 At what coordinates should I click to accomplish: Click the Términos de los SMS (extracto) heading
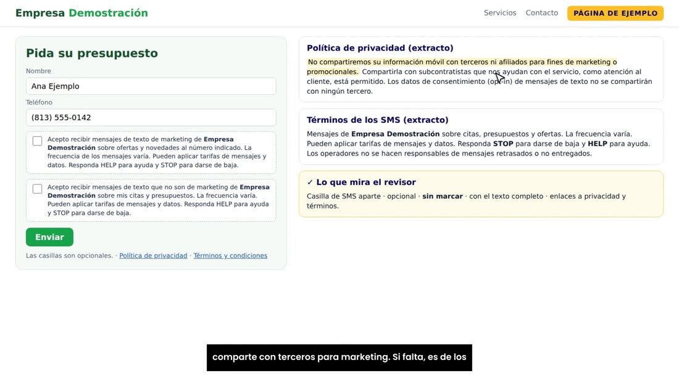click(x=378, y=120)
